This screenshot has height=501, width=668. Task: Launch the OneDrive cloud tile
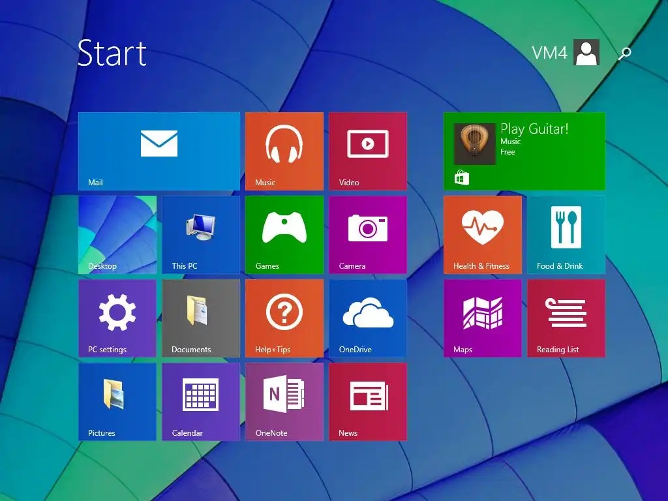pyautogui.click(x=368, y=318)
